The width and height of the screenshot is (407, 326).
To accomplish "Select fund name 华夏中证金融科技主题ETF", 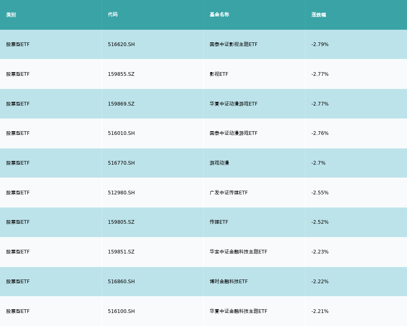I will pos(239,311).
